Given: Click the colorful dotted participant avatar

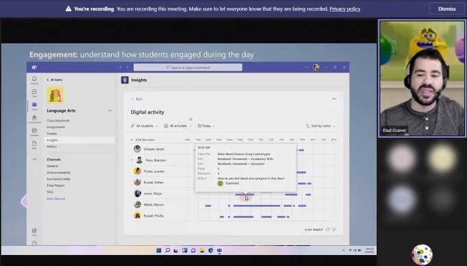Looking at the screenshot, I should (422, 255).
